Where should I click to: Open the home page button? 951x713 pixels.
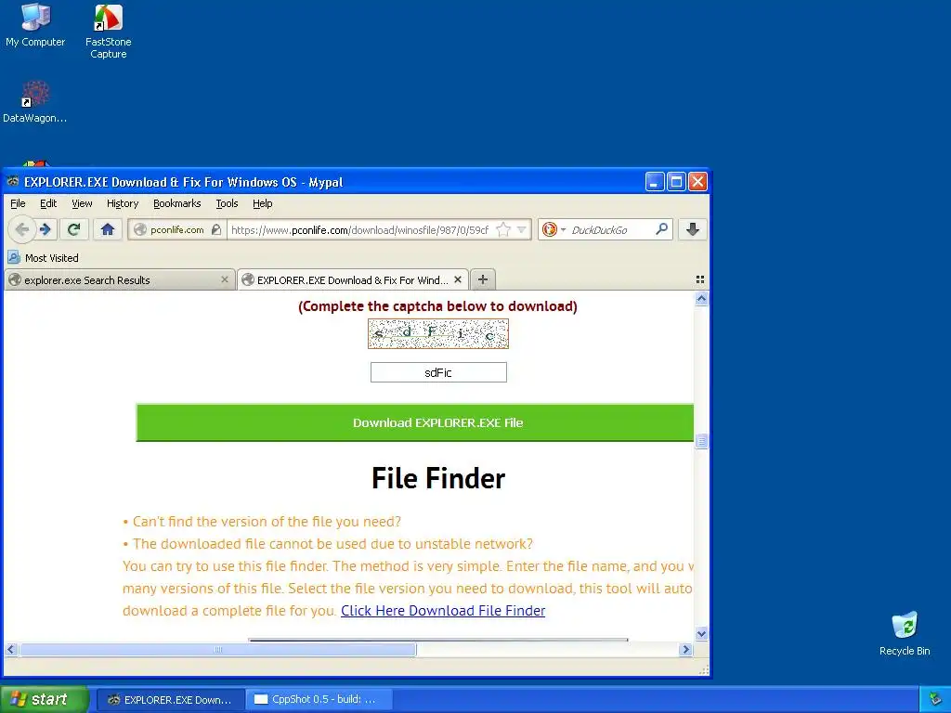108,230
